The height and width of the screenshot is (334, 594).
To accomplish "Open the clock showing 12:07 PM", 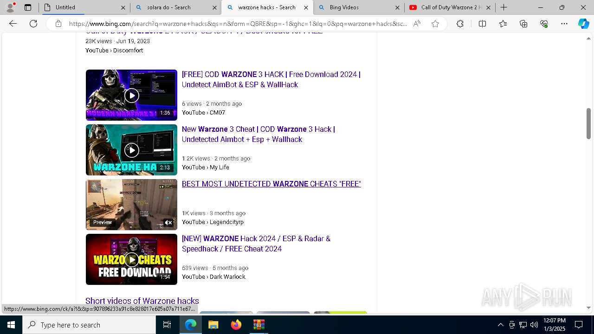I will (x=554, y=325).
